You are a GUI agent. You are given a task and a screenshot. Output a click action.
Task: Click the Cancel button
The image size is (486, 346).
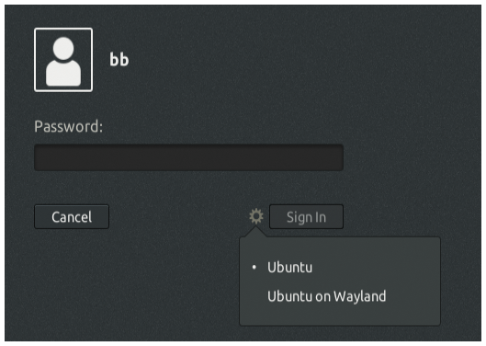click(72, 217)
